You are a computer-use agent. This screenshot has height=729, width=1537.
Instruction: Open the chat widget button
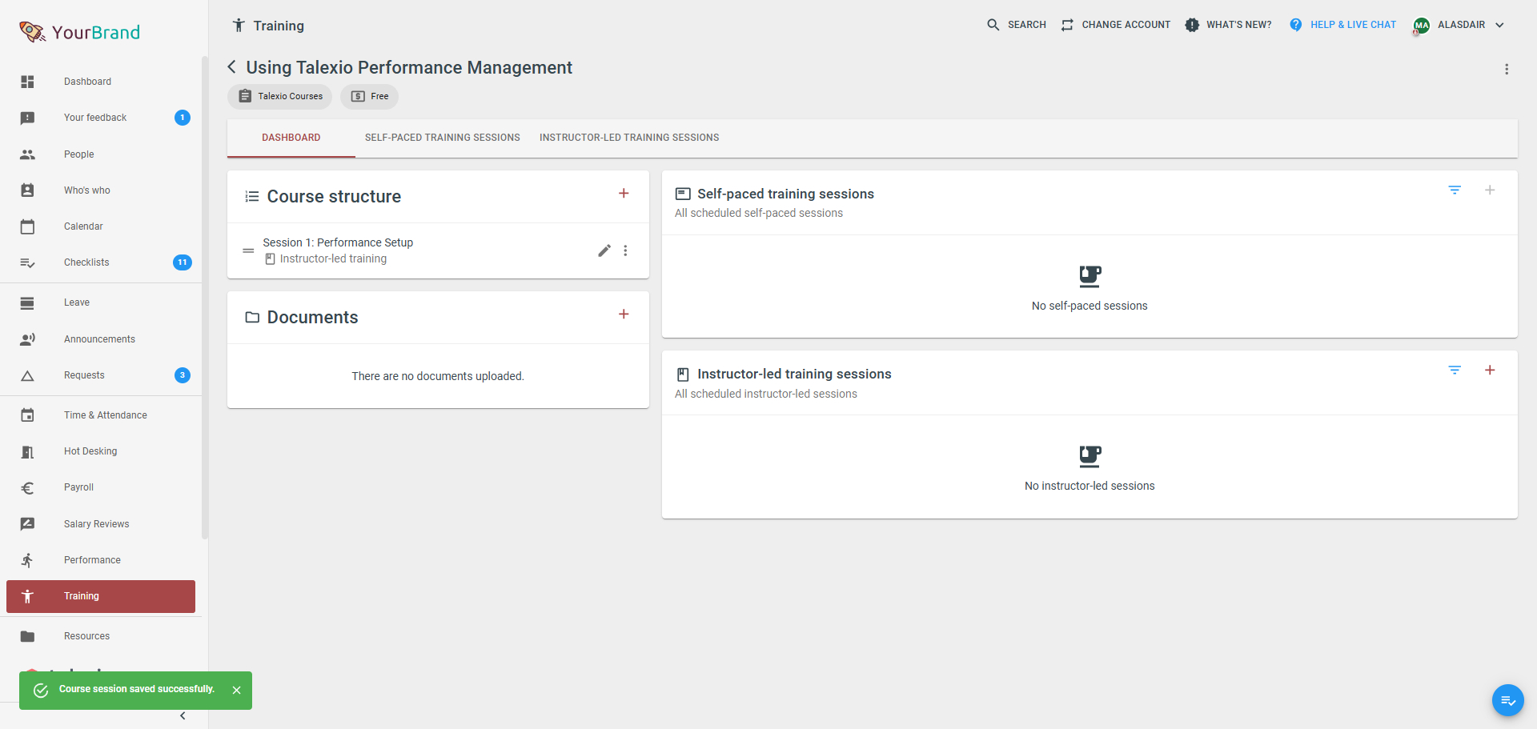coord(1508,700)
